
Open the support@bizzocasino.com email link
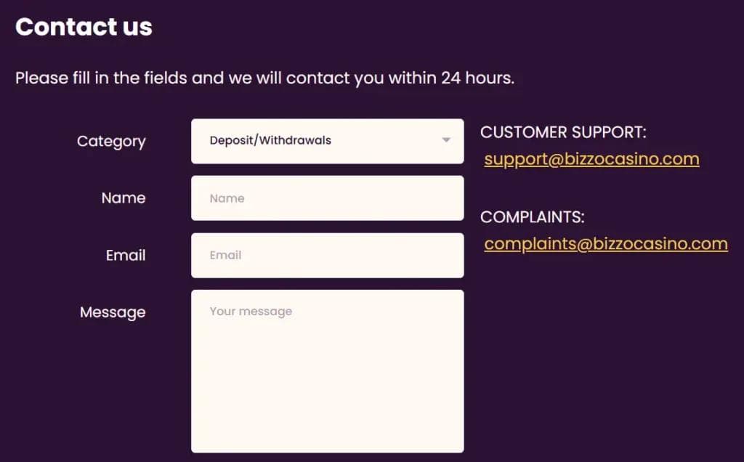(x=591, y=159)
